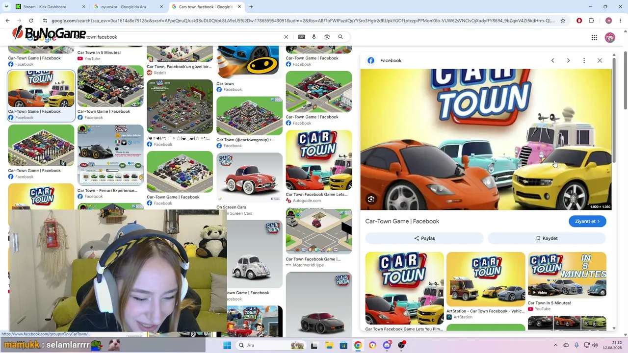Open the Car Town In 5 Minutes video thumbnail
The height and width of the screenshot is (353, 628).
point(567,275)
